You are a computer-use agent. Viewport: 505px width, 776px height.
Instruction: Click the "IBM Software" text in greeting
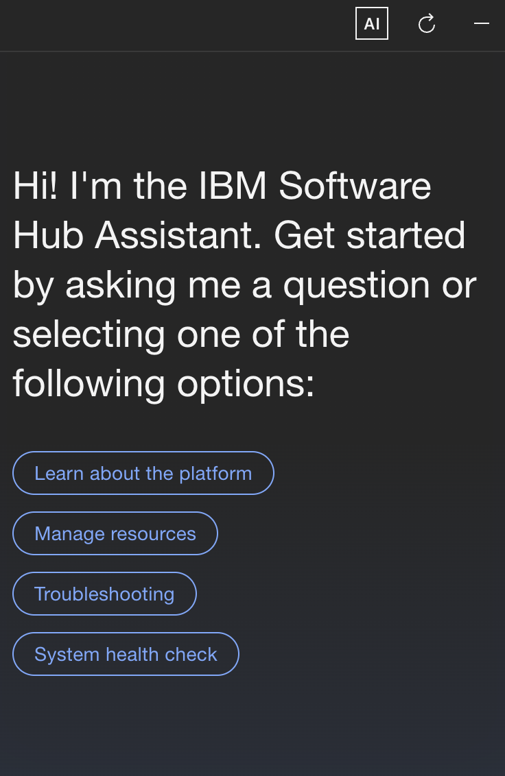pyautogui.click(x=315, y=186)
